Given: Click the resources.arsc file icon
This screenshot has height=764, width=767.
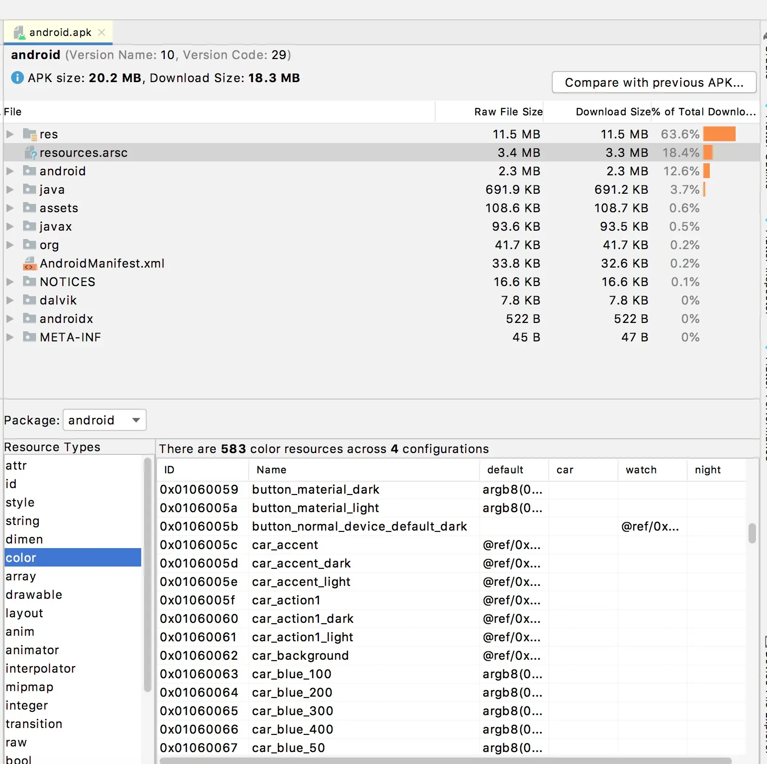Looking at the screenshot, I should (x=30, y=153).
